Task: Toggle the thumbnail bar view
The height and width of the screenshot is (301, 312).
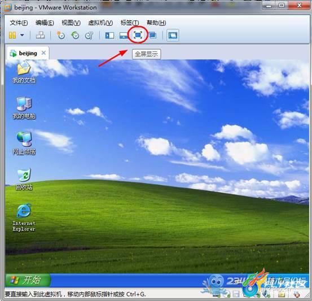Action: click(124, 36)
